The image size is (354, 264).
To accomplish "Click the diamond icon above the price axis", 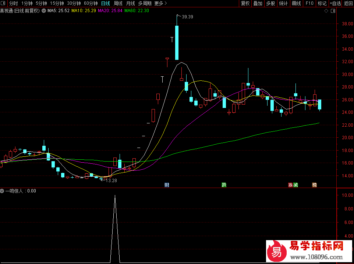I will point(326,11).
